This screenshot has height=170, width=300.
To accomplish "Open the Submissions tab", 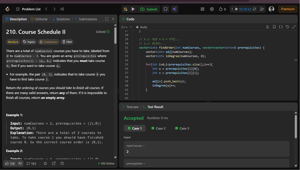I will click(x=86, y=19).
